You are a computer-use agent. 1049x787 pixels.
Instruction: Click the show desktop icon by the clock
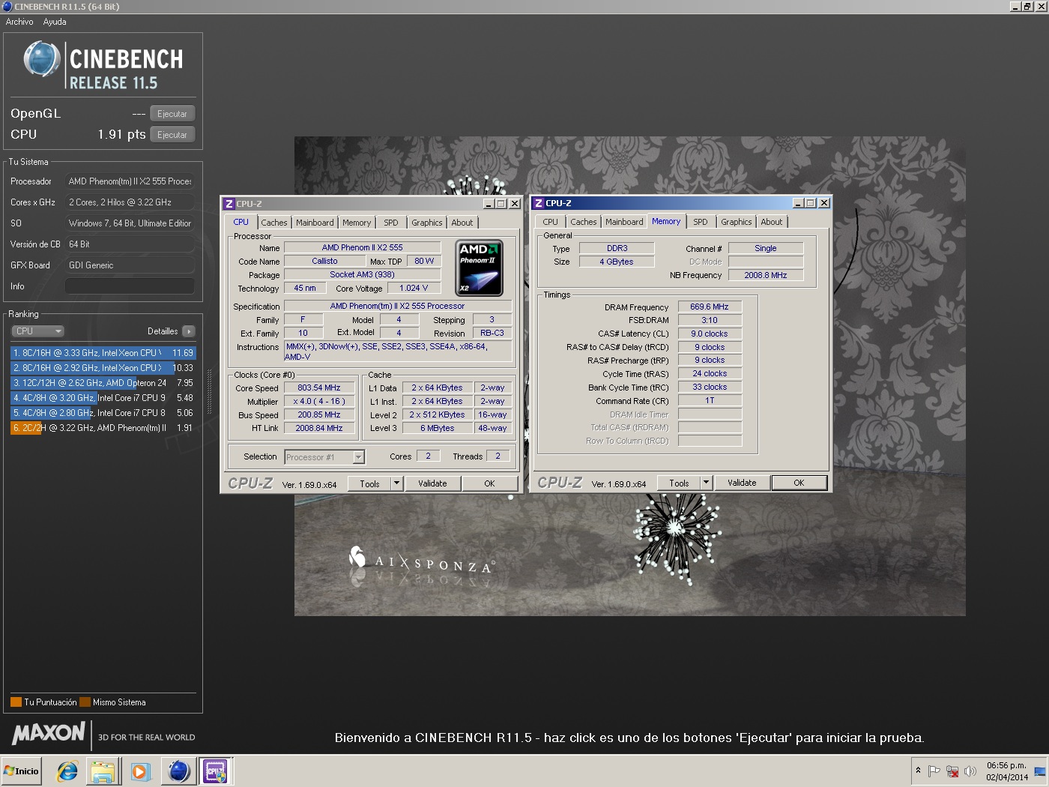(1040, 771)
